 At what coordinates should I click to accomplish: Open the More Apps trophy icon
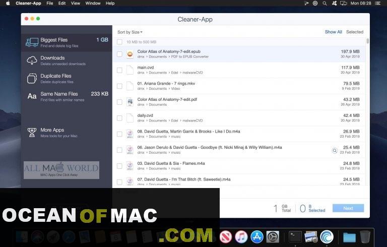pos(32,133)
